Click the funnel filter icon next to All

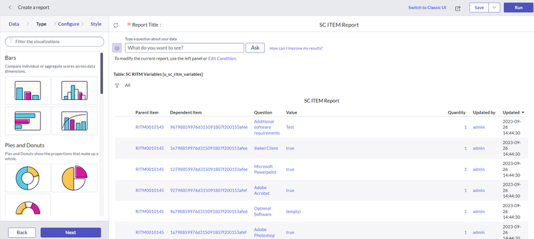117,86
